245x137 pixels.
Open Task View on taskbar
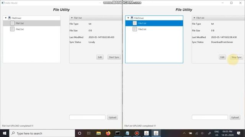point(89,133)
